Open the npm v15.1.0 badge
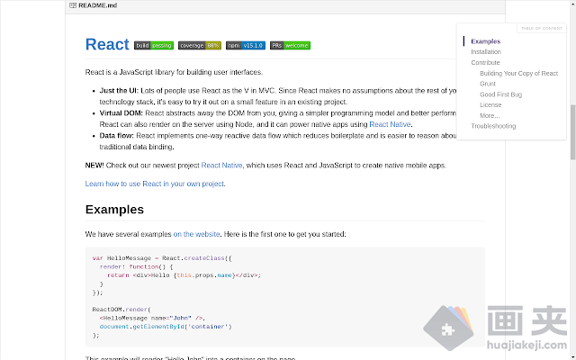The image size is (576, 360). (246, 45)
